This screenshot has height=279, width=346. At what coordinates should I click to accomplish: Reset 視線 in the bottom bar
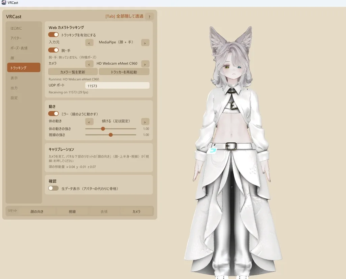(72, 212)
